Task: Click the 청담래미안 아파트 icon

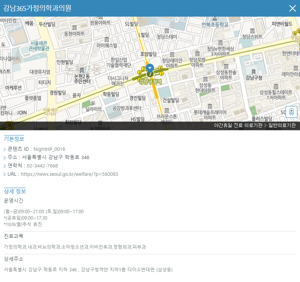Action: [172, 55]
